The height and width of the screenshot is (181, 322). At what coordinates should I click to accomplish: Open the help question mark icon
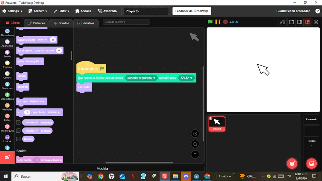(317, 11)
